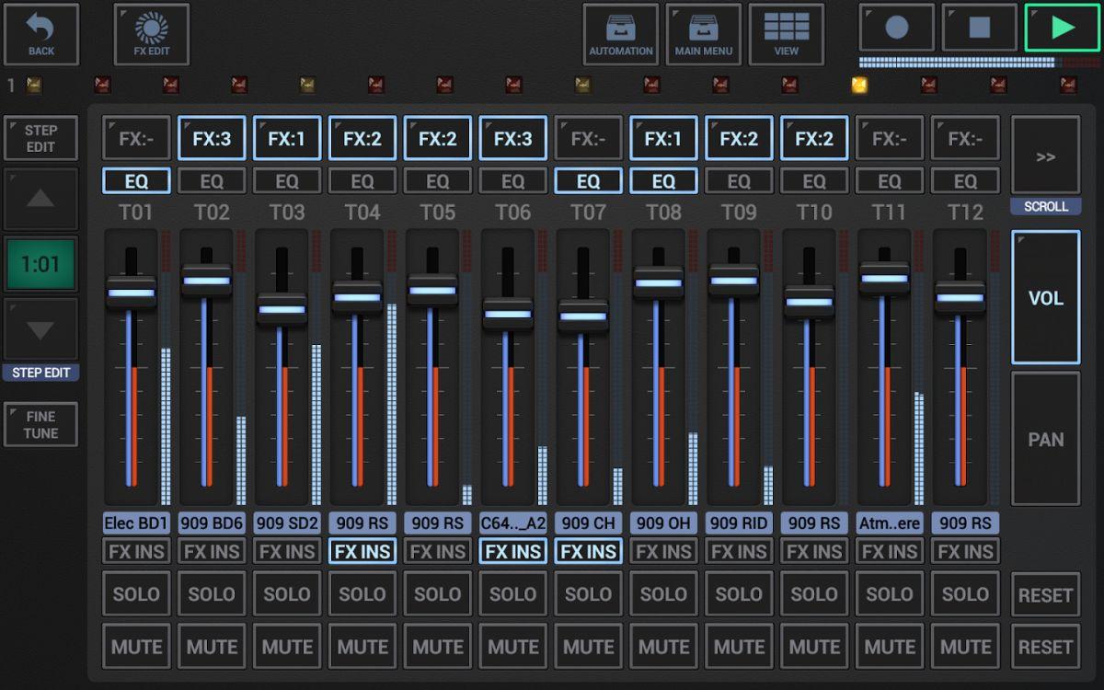1104x690 pixels.
Task: Toggle FX INS on the 909 CH track
Action: pyautogui.click(x=589, y=552)
